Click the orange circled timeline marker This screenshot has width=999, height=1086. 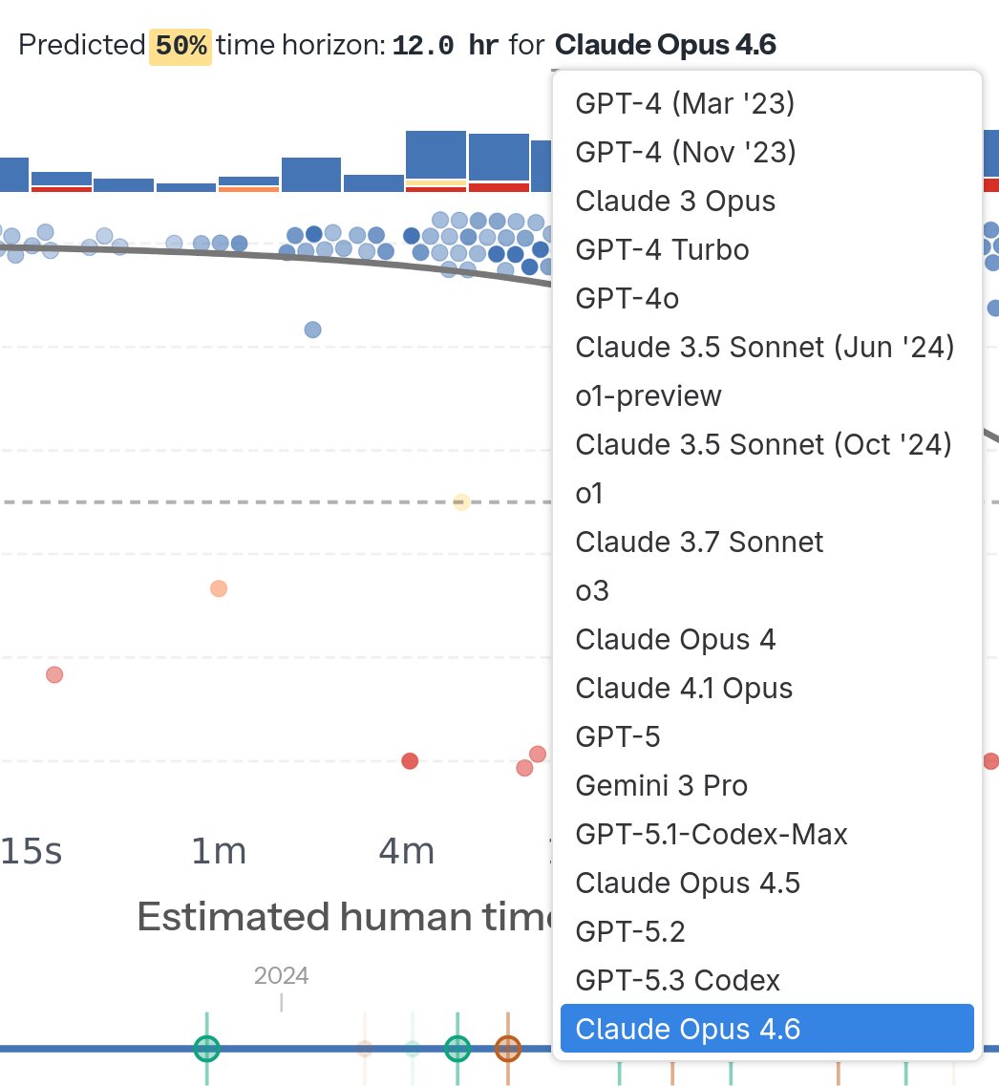click(x=508, y=1049)
